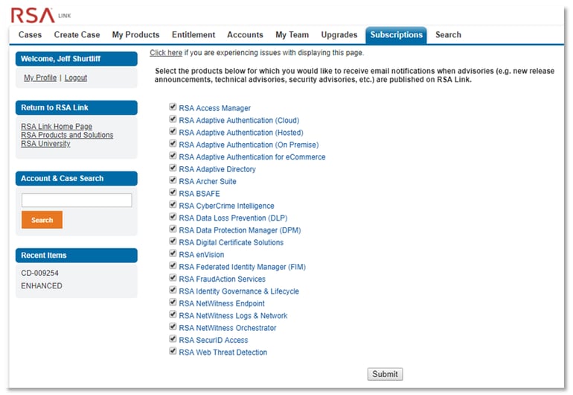Toggle RSA NetWitness Logs & Network checkbox

[173, 314]
